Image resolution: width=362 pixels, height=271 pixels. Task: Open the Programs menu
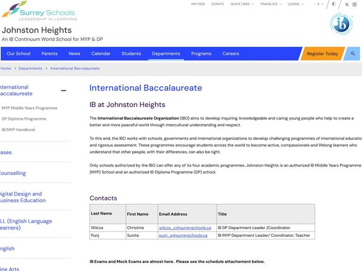pos(201,53)
